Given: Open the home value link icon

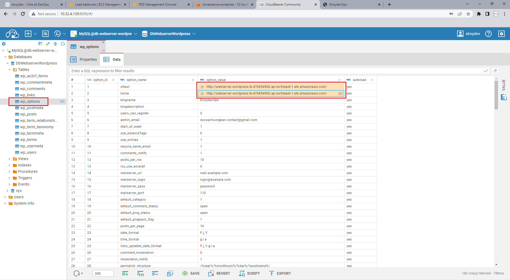Looking at the screenshot, I should pyautogui.click(x=202, y=93).
